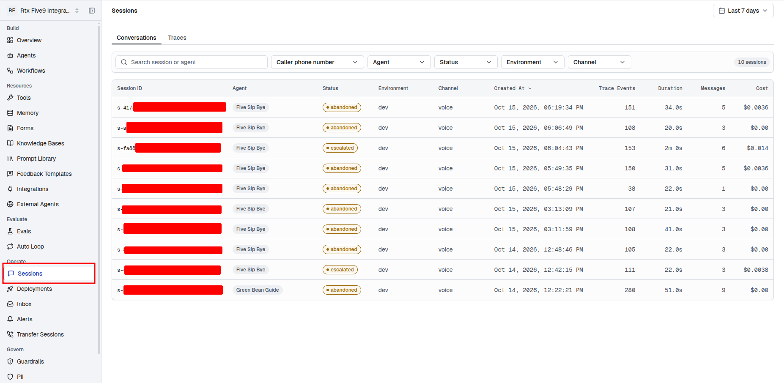The image size is (784, 383).
Task: Switch to the Traces tab
Action: pyautogui.click(x=177, y=38)
